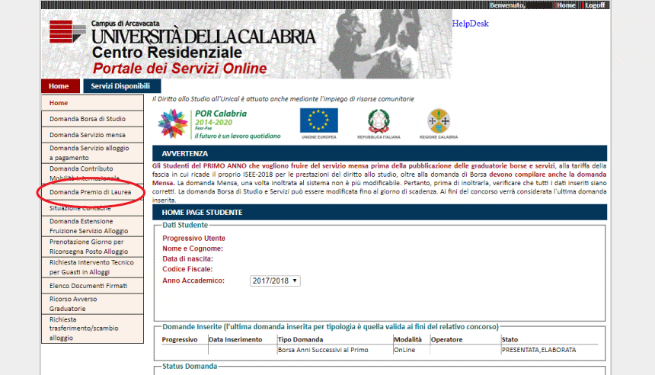Click the Progressivo column header
Viewport: 655px width, 375px height.
(x=180, y=339)
